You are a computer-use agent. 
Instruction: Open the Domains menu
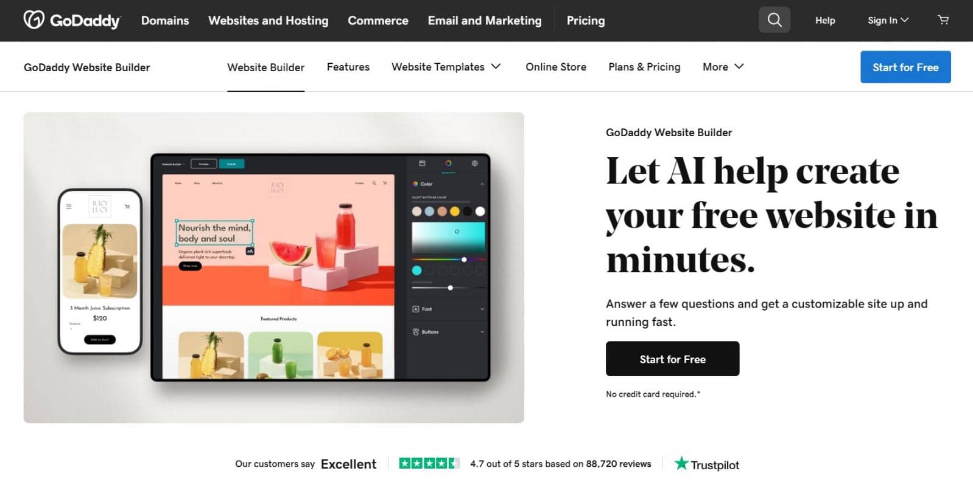pos(165,20)
